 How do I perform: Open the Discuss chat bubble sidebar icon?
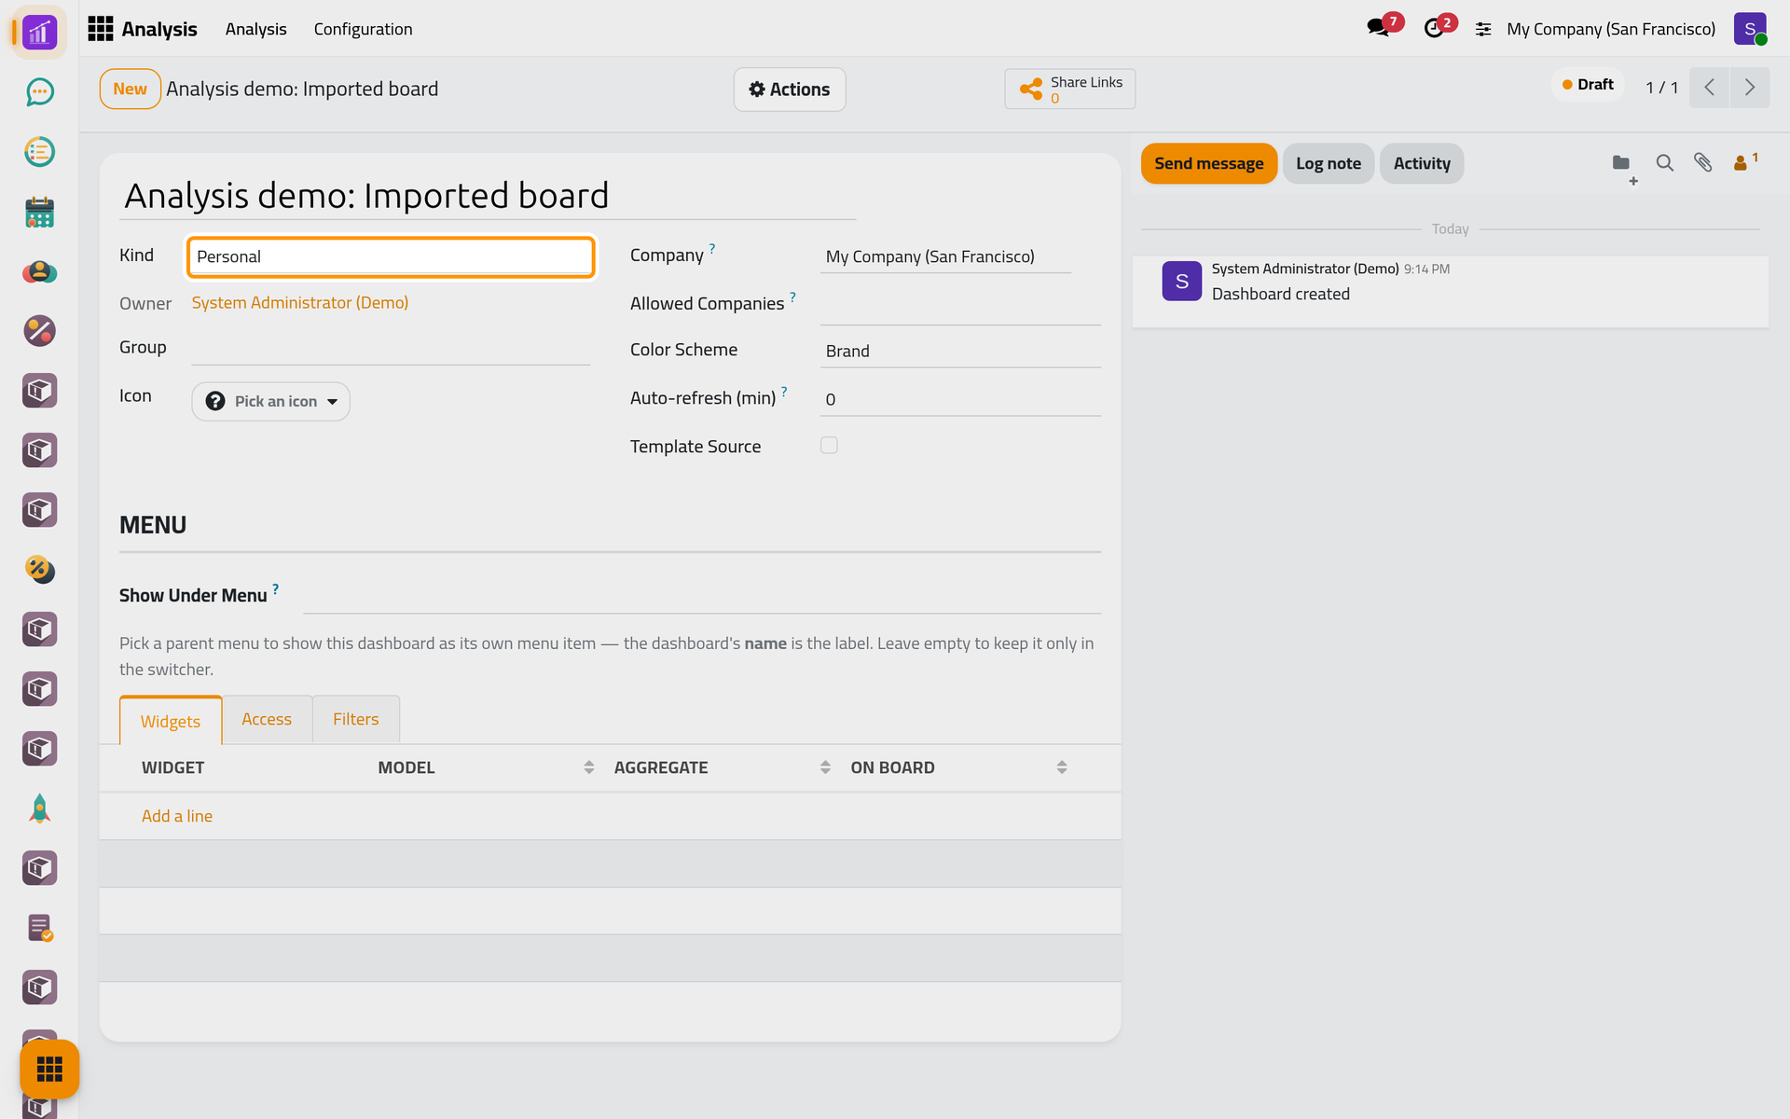(x=39, y=91)
